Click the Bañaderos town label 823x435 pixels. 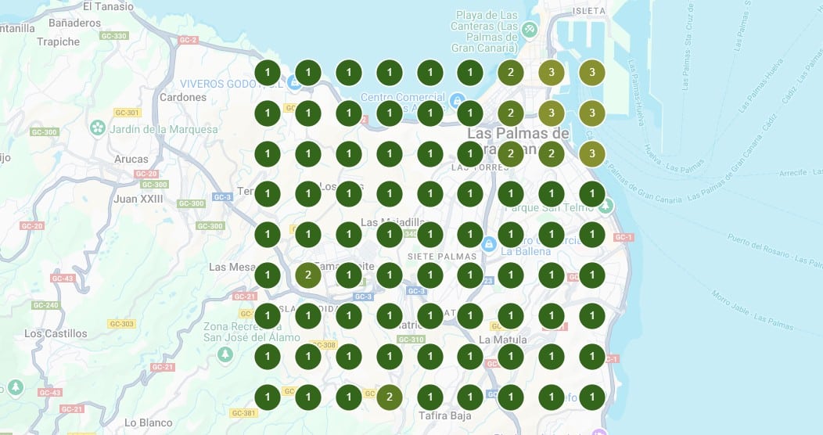[x=74, y=23]
